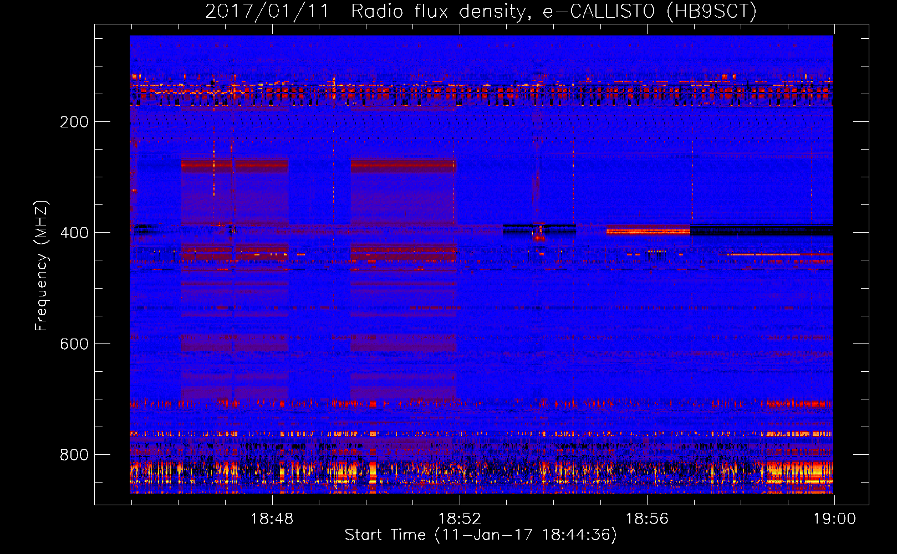Click the 18:48 time tick label

[x=272, y=519]
